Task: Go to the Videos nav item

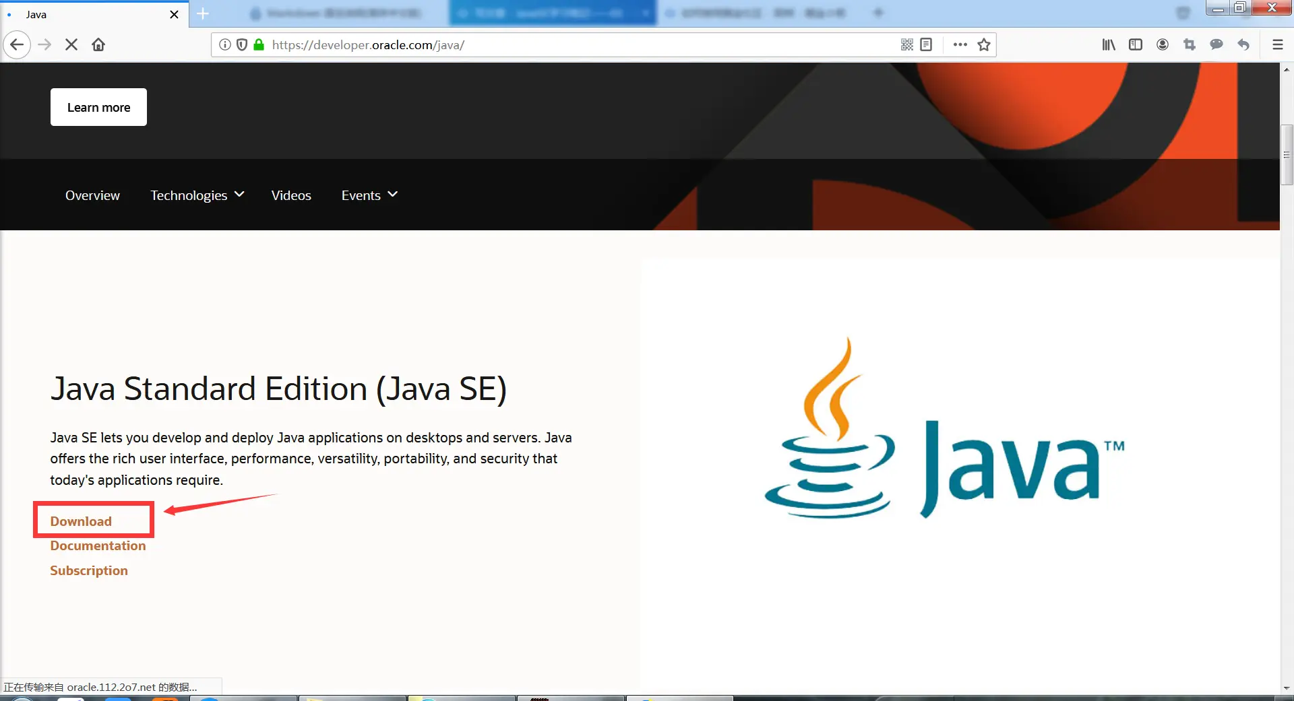Action: [291, 195]
